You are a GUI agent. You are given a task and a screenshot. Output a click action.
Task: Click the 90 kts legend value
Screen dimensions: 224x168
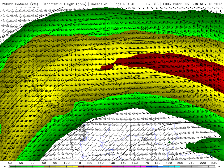click(x=55, y=163)
